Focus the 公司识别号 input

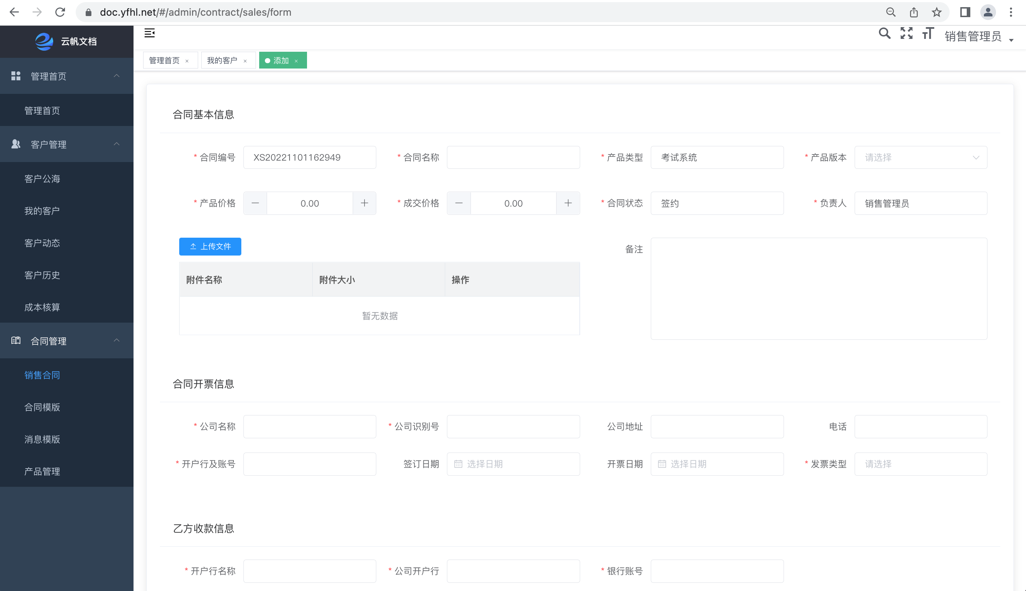pyautogui.click(x=513, y=426)
